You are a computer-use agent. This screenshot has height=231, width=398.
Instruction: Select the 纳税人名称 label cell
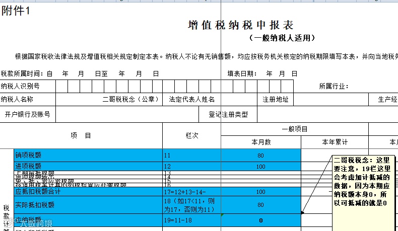point(28,99)
